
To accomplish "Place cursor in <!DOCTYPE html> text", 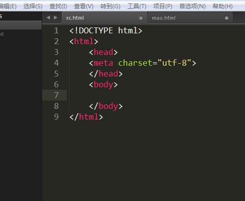I will (x=106, y=30).
